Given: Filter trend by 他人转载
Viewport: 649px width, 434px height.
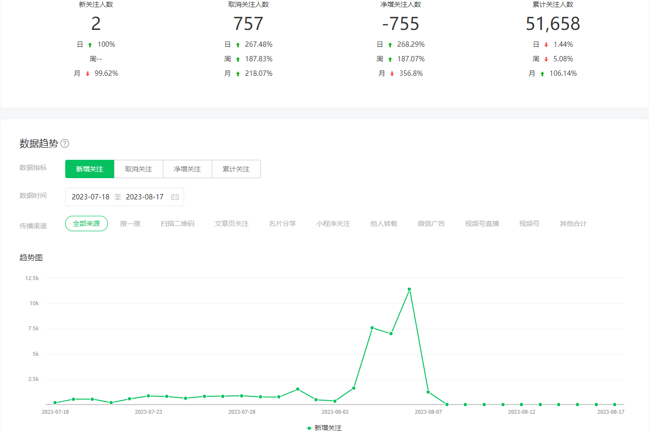Looking at the screenshot, I should click(384, 224).
